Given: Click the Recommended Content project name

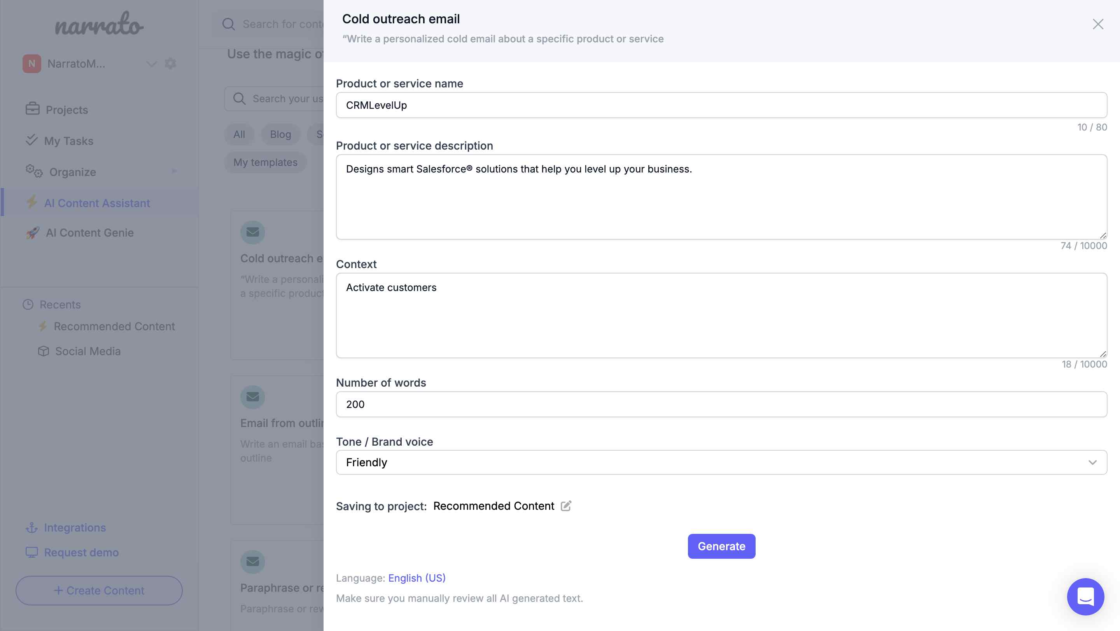Looking at the screenshot, I should (x=493, y=505).
